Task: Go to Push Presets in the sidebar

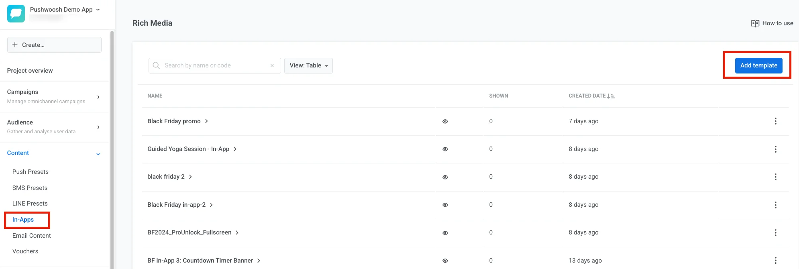Action: pos(31,172)
